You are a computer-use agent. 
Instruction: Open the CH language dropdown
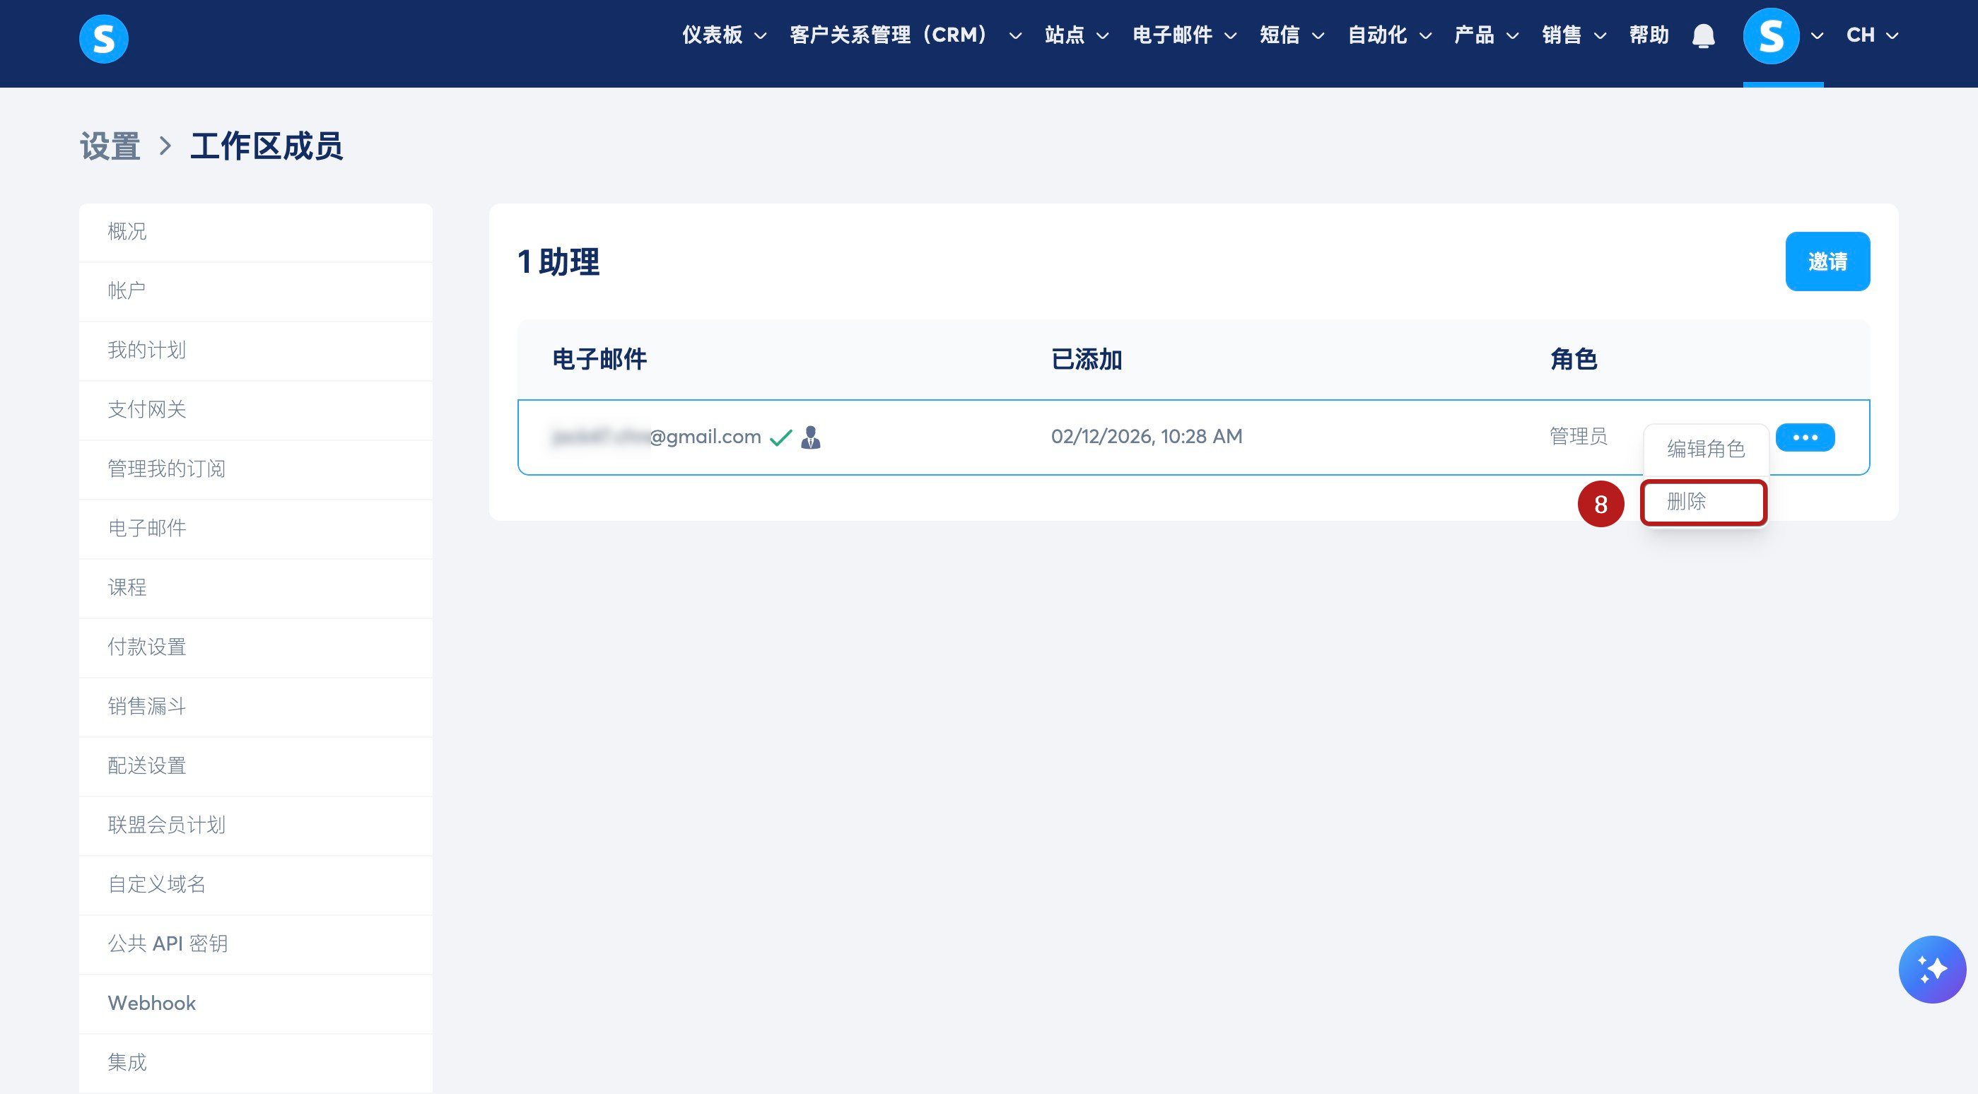[x=1871, y=35]
